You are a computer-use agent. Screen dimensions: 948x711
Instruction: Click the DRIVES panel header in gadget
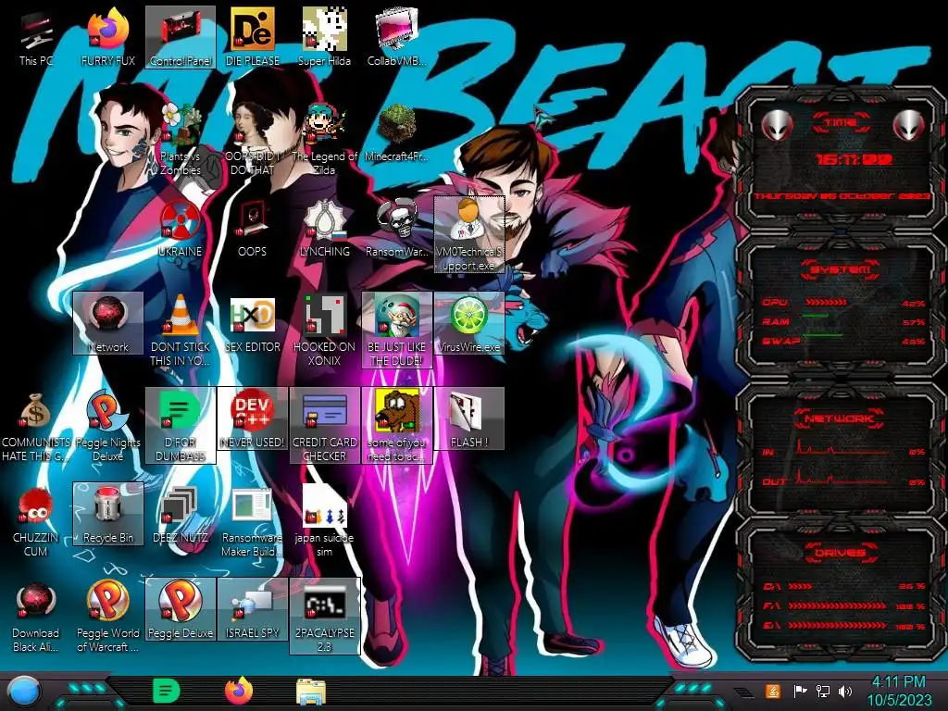pos(841,552)
